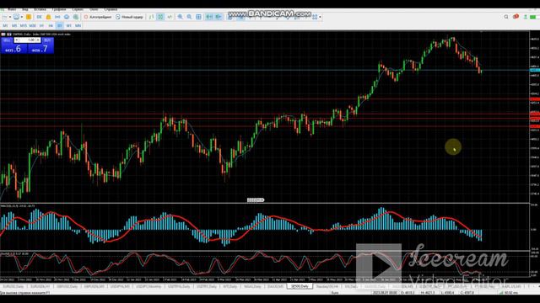Select the D1 timeframe

tap(60, 26)
